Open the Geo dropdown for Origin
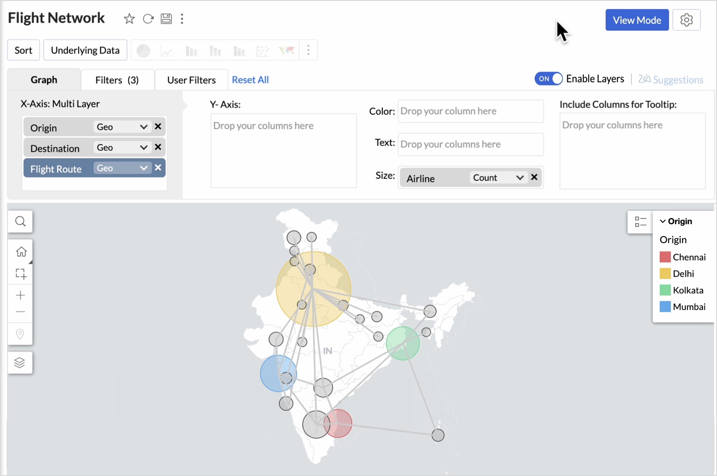717x476 pixels. (x=122, y=127)
